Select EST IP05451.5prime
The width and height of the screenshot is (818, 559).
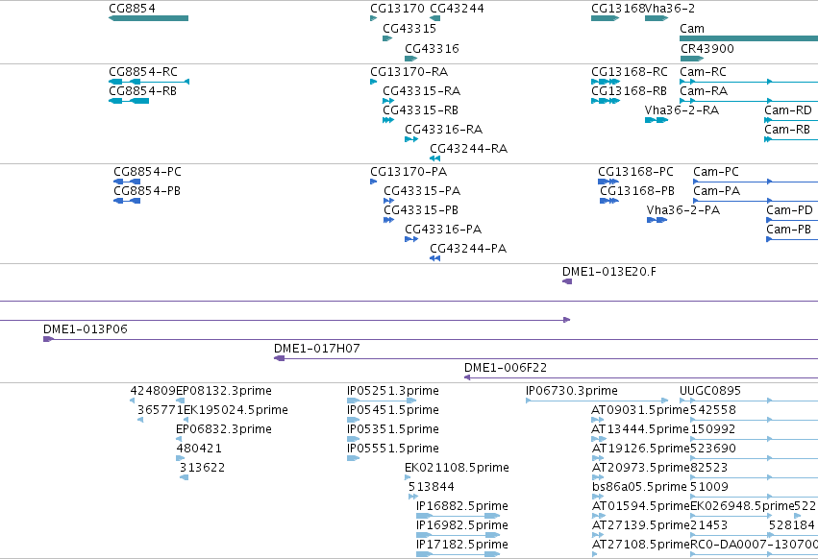coord(393,410)
